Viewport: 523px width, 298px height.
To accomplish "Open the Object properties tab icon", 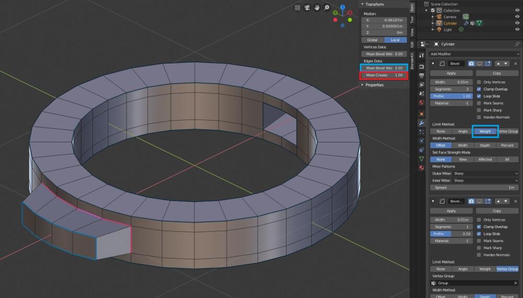I will [x=422, y=114].
